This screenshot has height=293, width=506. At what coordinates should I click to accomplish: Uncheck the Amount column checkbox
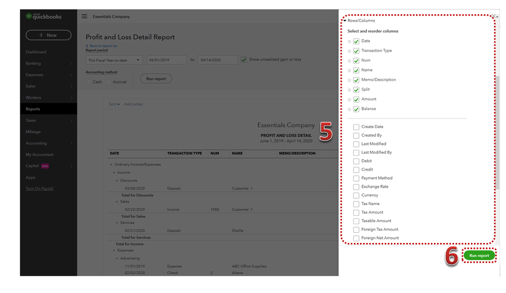point(356,100)
